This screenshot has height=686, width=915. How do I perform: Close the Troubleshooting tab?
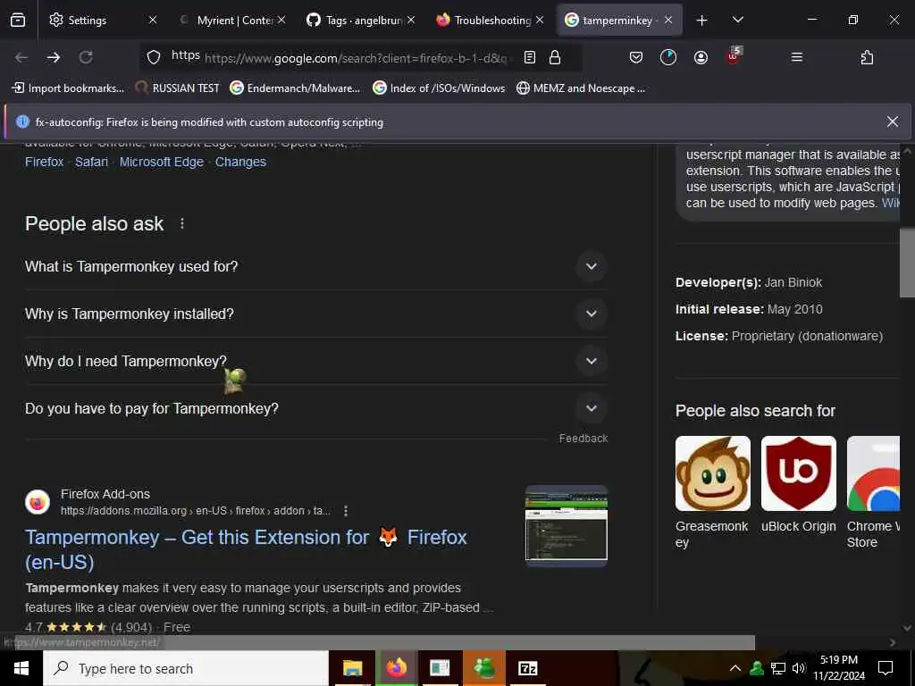pyautogui.click(x=540, y=20)
